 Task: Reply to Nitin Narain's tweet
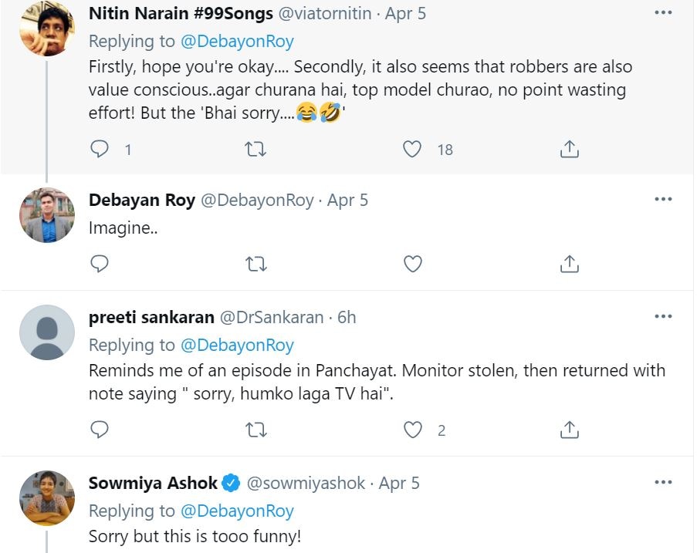tap(100, 149)
